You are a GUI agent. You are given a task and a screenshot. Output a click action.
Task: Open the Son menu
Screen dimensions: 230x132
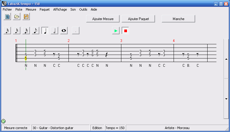[x=73, y=9]
